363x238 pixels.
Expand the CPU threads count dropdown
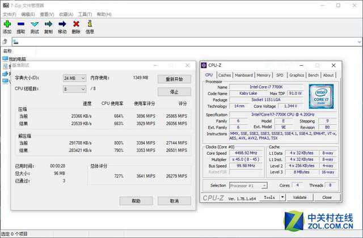coord(74,89)
